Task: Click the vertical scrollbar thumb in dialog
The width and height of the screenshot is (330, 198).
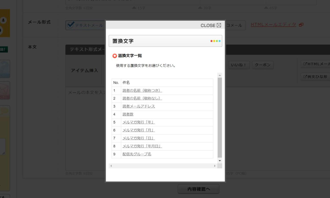Action: coord(220,118)
